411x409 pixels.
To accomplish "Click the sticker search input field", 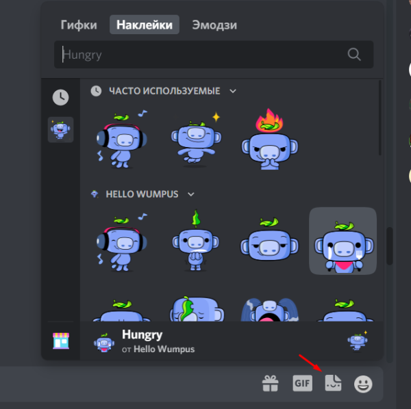I will coord(202,55).
